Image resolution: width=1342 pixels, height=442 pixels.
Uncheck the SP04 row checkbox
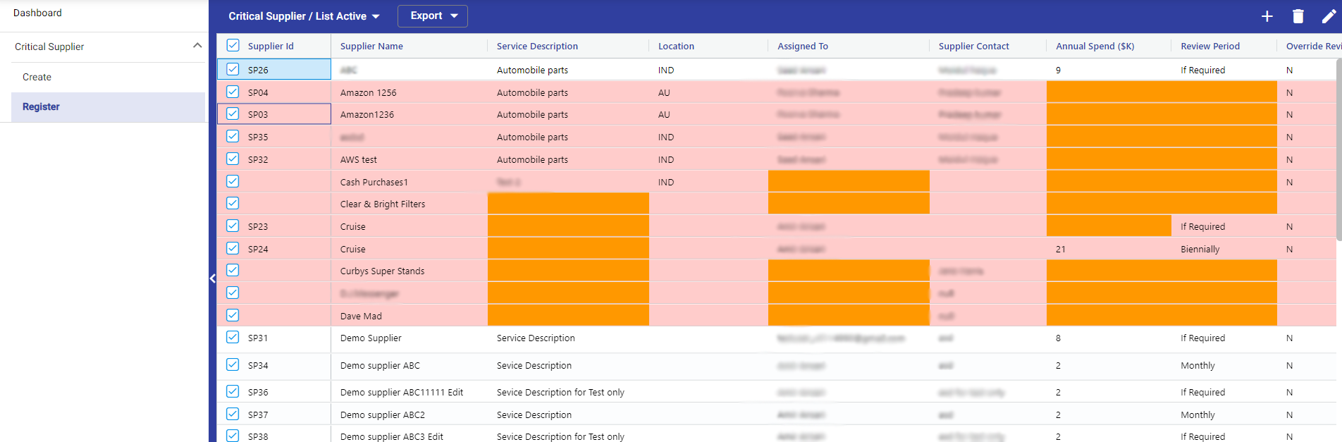tap(233, 92)
